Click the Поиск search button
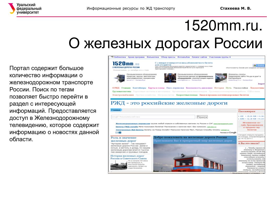This screenshot has height=200, width=267. 202,117
